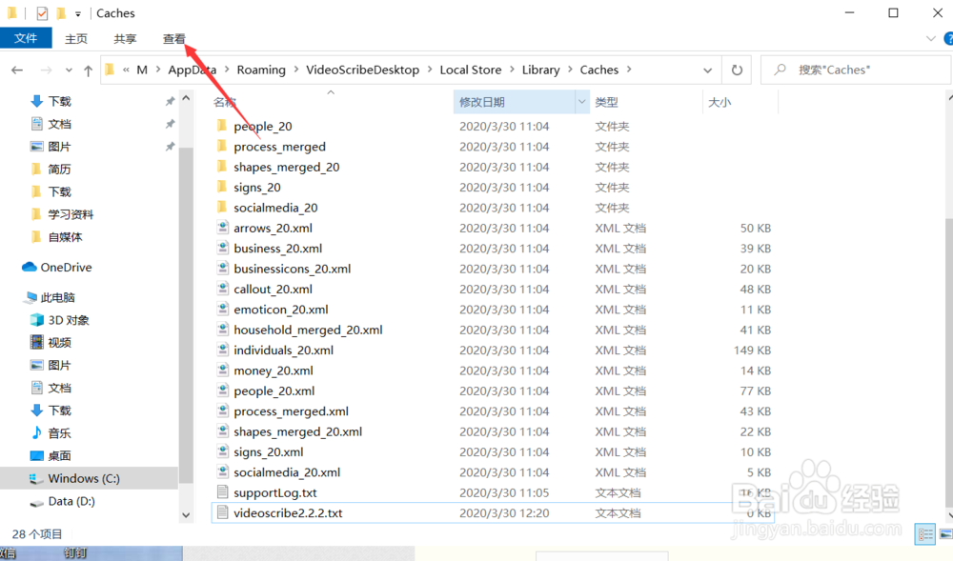Open chevron dropdown after Caches in path
The image size is (953, 561).
(629, 70)
